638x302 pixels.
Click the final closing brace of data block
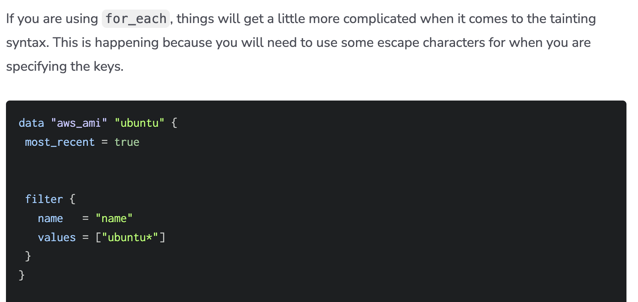(21, 275)
